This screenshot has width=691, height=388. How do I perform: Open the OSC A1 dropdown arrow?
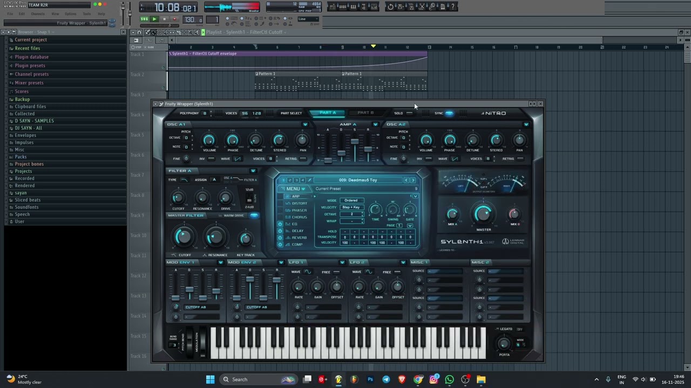(305, 124)
